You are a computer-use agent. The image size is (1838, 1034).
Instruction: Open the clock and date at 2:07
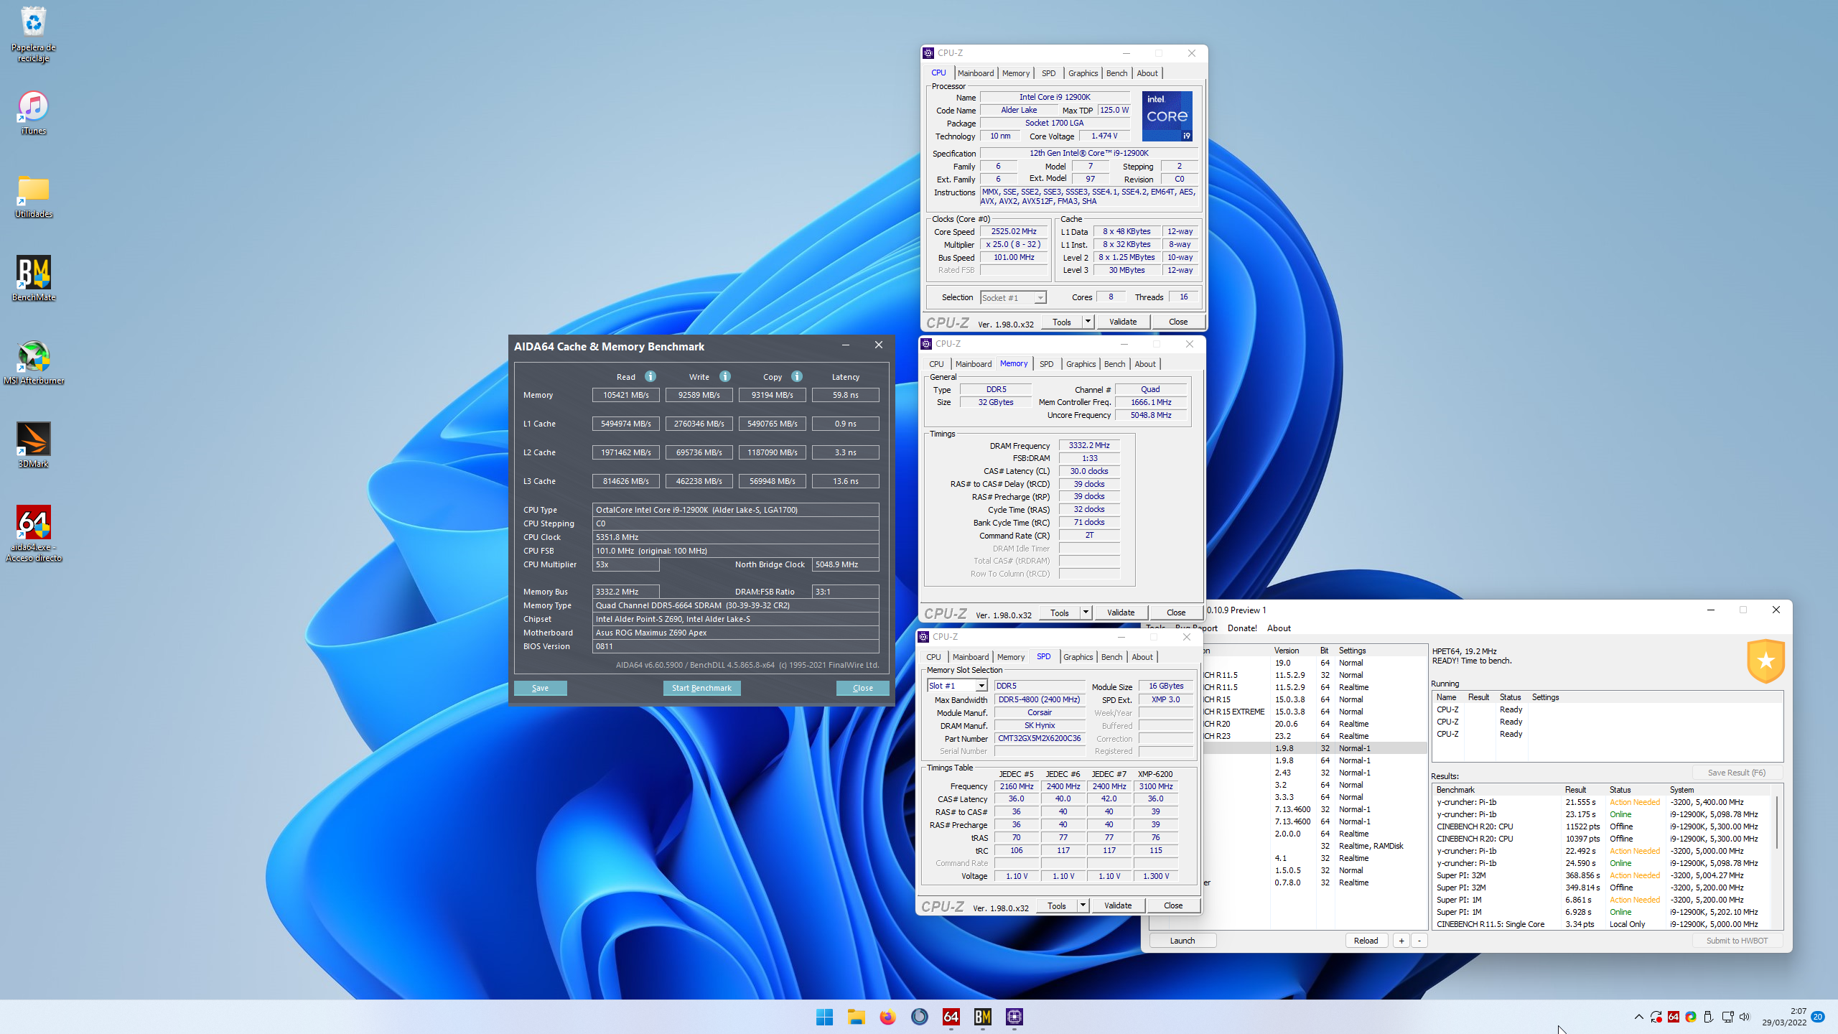[1784, 1017]
